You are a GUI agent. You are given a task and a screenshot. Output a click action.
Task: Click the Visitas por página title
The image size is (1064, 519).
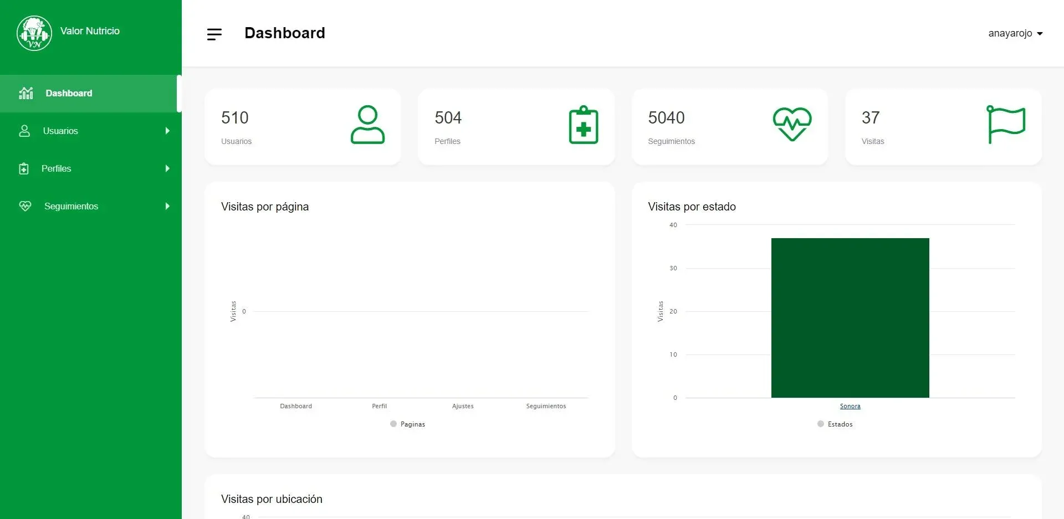(x=265, y=207)
